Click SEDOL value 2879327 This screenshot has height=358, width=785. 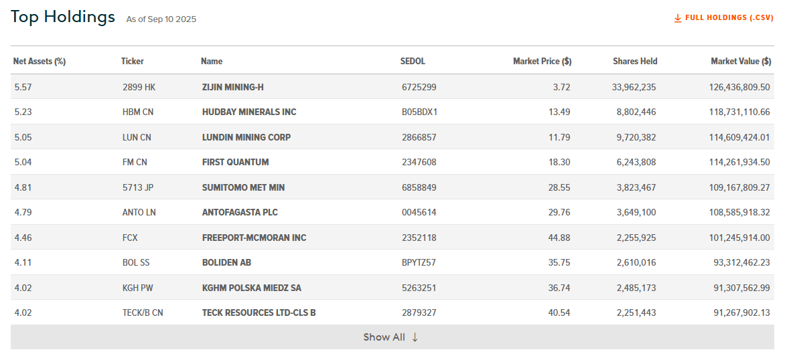[419, 313]
